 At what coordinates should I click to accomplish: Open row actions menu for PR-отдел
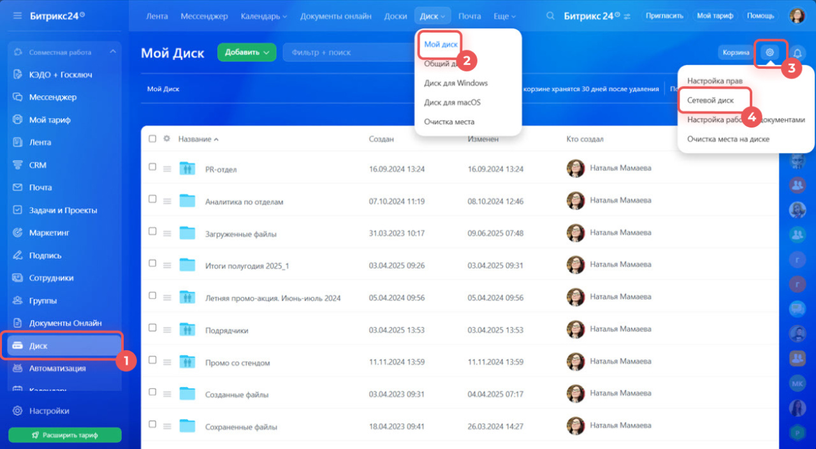click(x=167, y=169)
